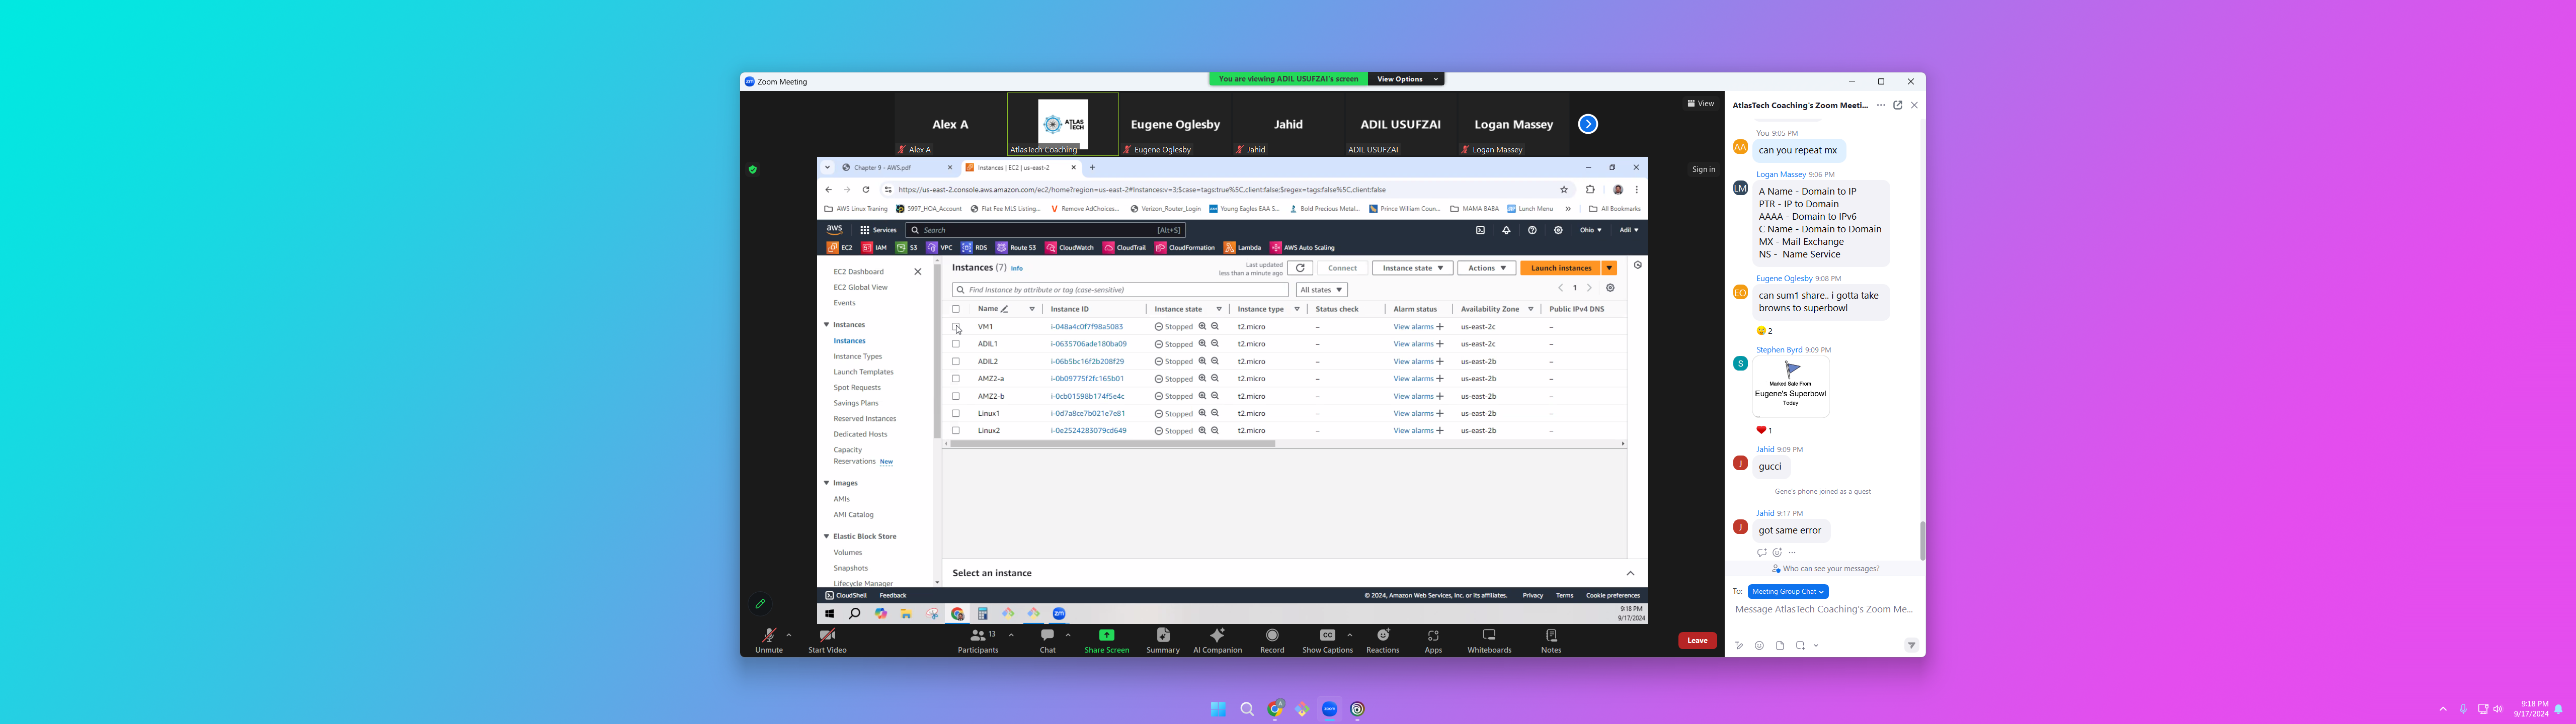Open the Whiteboards tool
Image resolution: width=2576 pixels, height=724 pixels.
point(1489,635)
